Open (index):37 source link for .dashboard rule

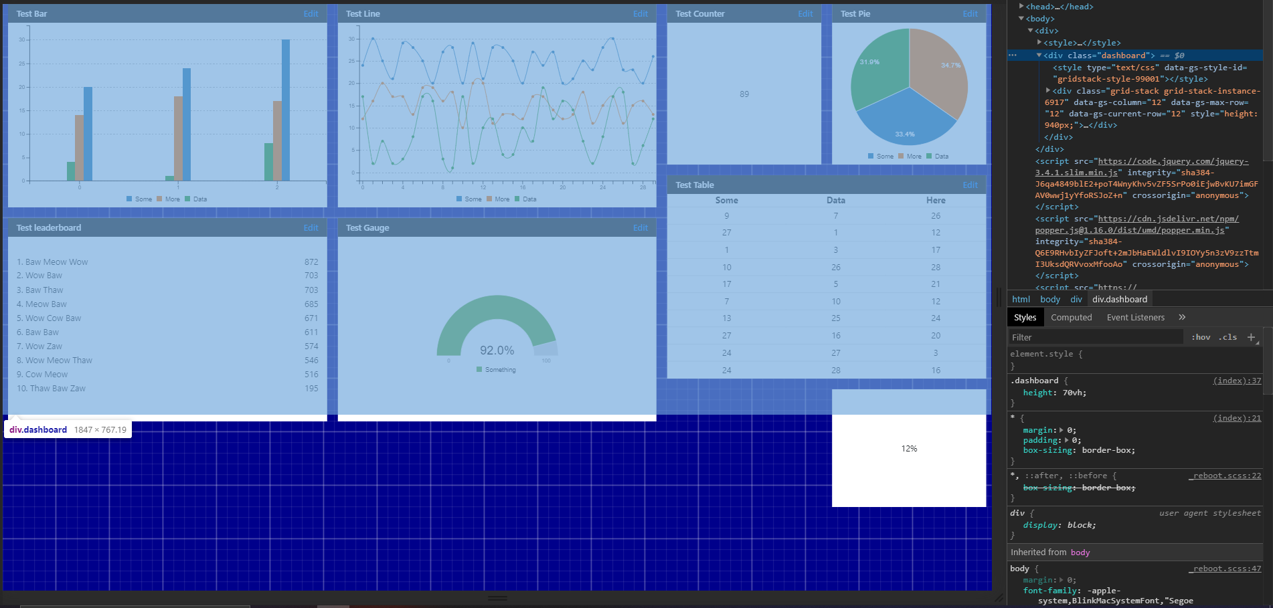pyautogui.click(x=1237, y=381)
